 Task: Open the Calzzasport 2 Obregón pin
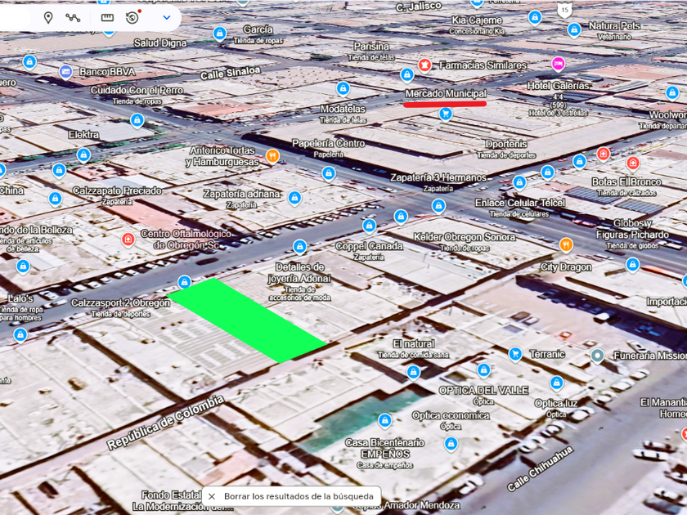[x=185, y=281]
